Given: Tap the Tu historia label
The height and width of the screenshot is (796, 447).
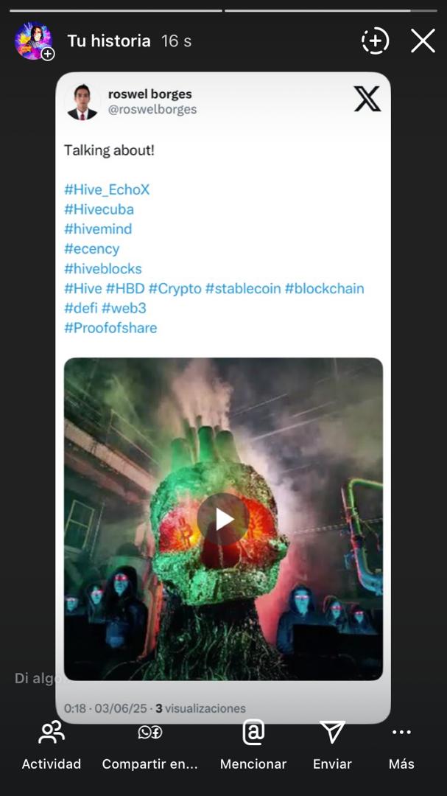Looking at the screenshot, I should coord(109,41).
